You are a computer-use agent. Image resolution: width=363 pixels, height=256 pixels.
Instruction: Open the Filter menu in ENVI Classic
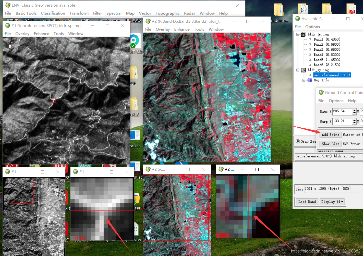[98, 13]
